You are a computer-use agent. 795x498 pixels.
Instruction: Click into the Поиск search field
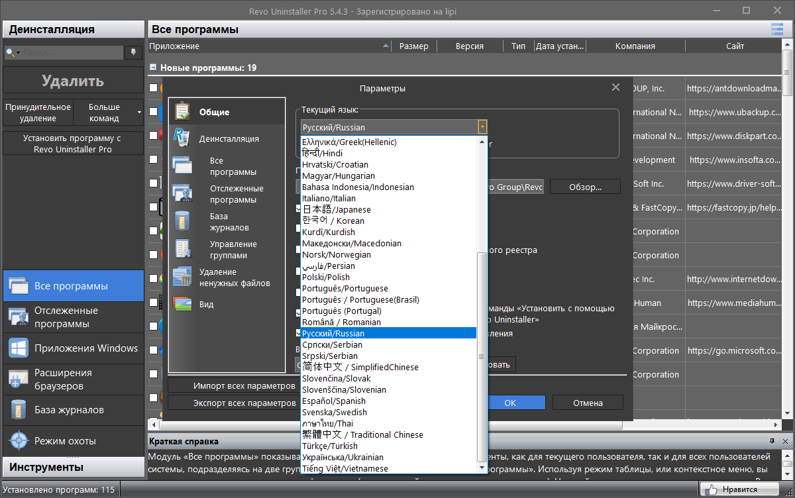point(72,52)
